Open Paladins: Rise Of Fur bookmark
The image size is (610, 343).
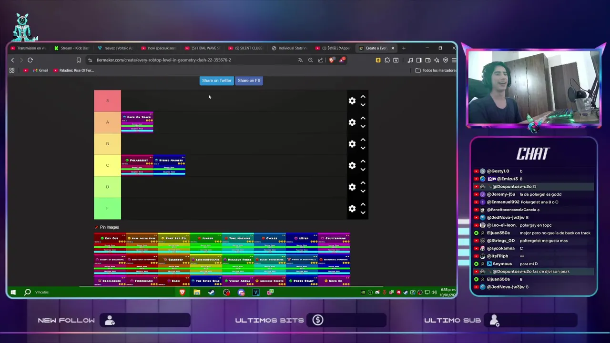pos(73,71)
